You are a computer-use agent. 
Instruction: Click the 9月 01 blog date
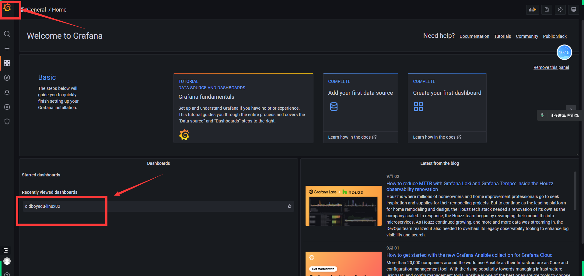click(393, 248)
